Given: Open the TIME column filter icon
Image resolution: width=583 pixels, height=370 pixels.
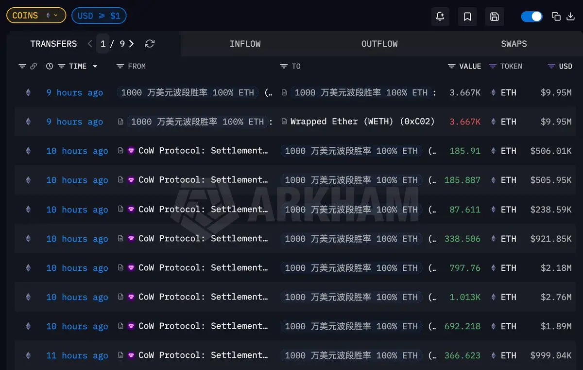Looking at the screenshot, I should [62, 66].
